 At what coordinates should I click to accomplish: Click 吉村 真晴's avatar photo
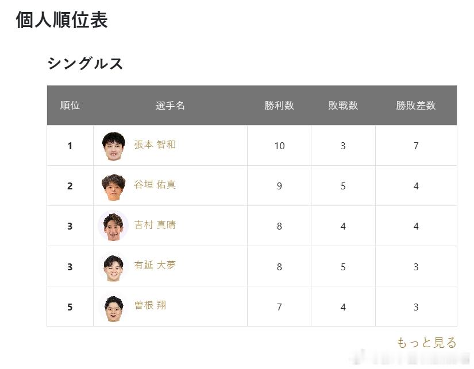[113, 226]
